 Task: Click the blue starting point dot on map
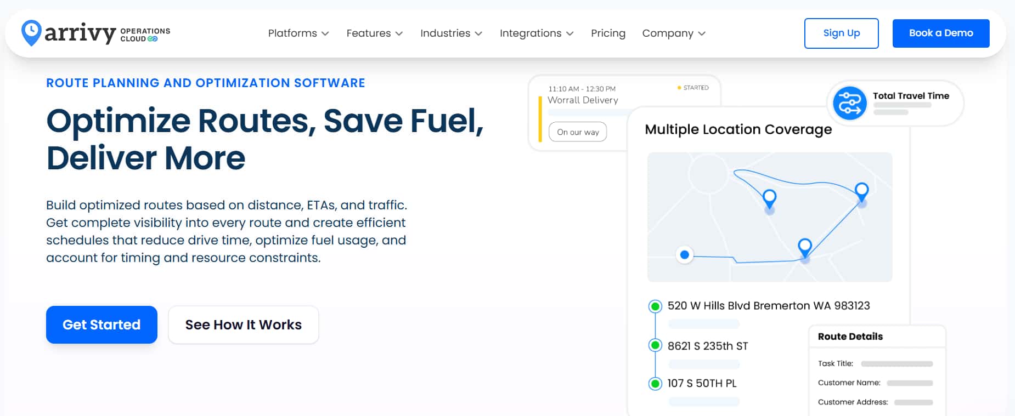coord(684,255)
